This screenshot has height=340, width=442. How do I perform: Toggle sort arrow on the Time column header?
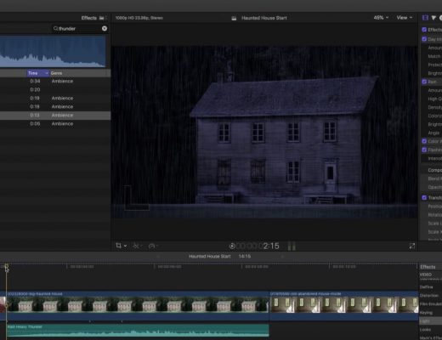(x=47, y=73)
